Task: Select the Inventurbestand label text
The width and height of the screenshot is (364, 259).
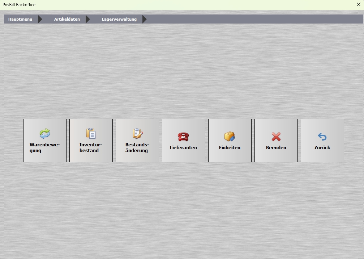Action: (x=91, y=148)
